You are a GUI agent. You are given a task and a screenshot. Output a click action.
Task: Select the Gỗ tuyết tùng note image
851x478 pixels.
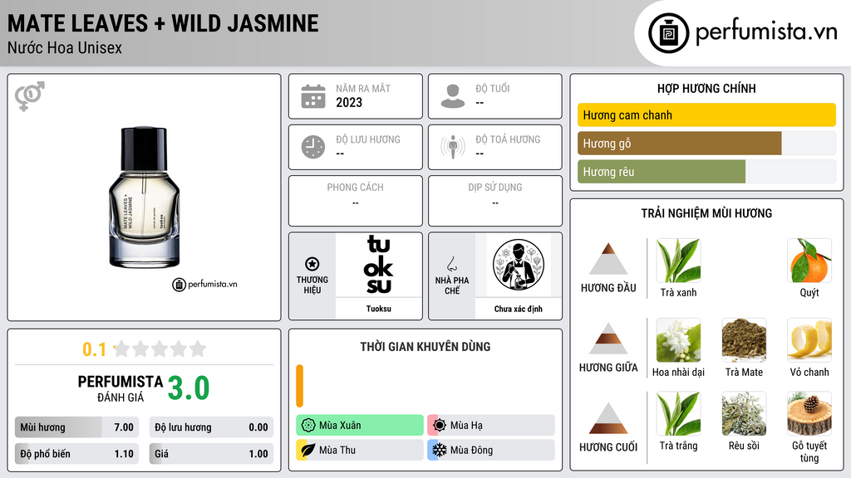(809, 414)
